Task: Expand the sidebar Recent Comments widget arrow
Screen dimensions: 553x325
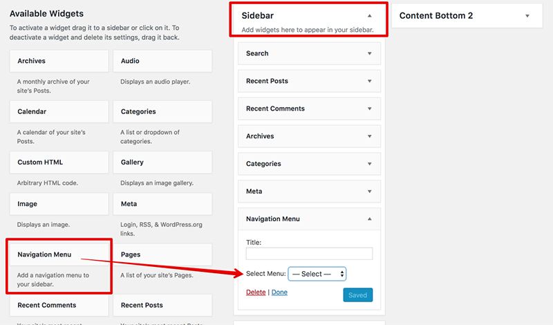Action: click(x=369, y=109)
